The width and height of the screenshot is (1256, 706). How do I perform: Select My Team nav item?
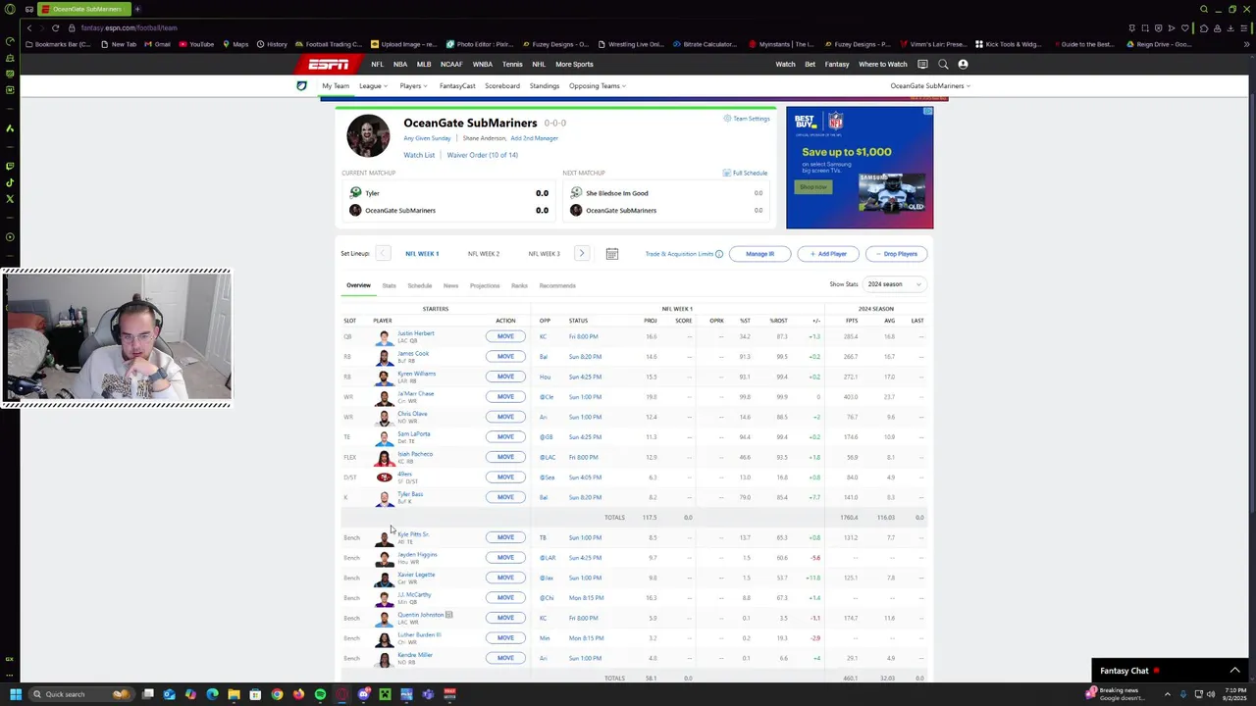[x=336, y=86]
